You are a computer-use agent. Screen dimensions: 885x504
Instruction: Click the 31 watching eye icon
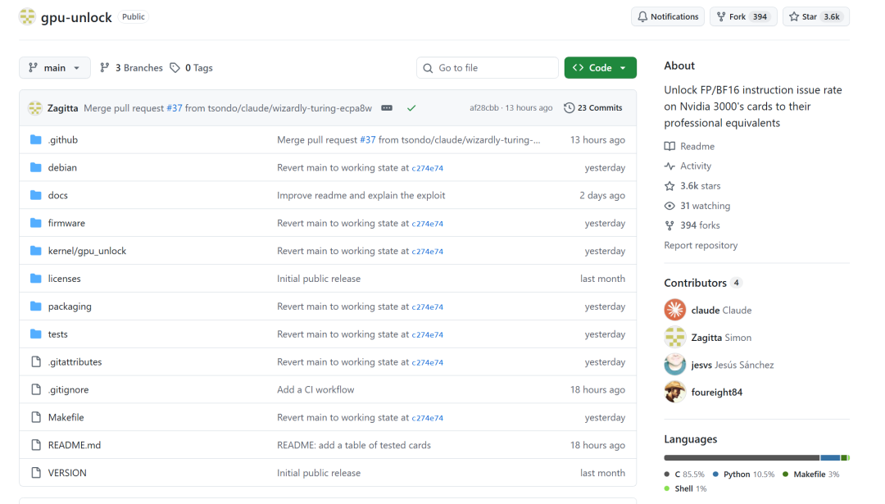click(669, 206)
